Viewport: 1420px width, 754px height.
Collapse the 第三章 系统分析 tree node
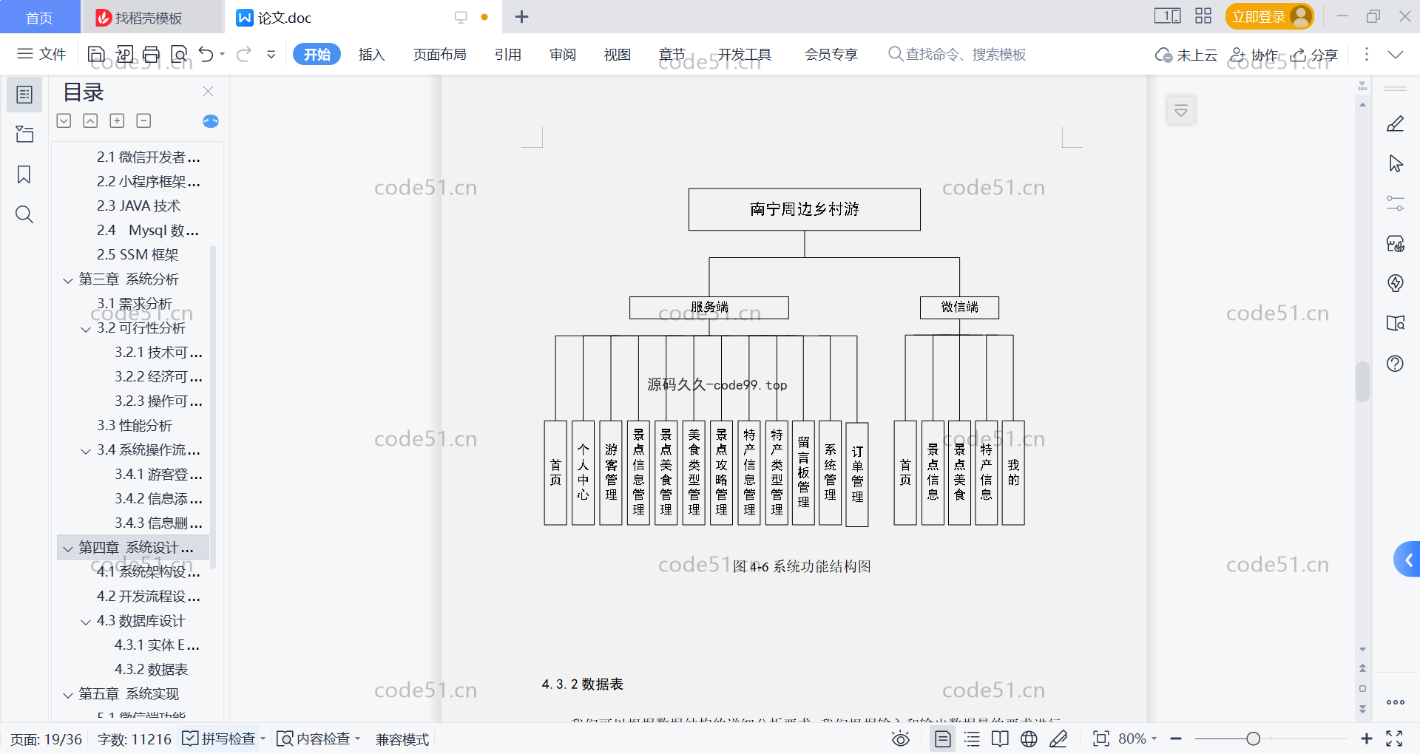click(x=68, y=280)
